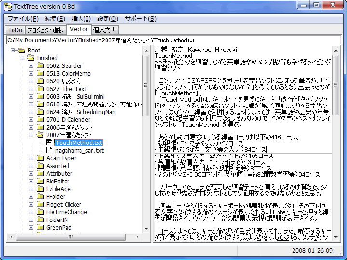Select the 0603 済み SuiSui mini item
Viewport: 347px width, 260px height.
[75, 97]
